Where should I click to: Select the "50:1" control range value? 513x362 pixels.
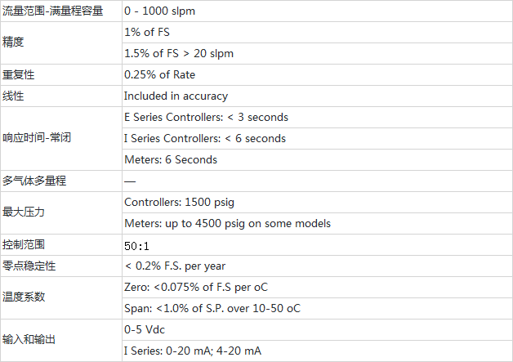[137, 245]
